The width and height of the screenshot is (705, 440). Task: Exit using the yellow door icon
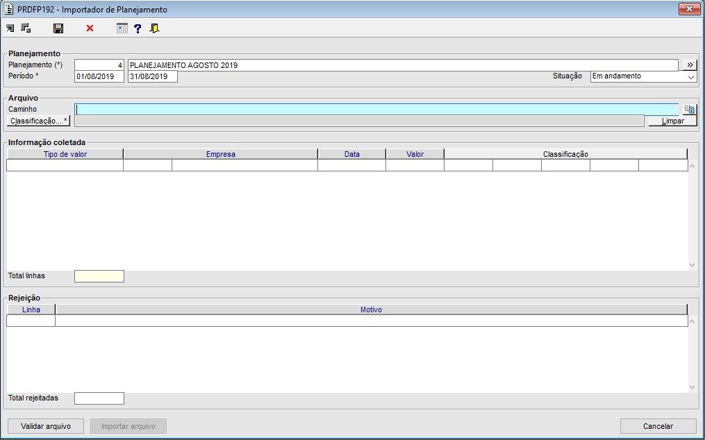click(x=155, y=28)
